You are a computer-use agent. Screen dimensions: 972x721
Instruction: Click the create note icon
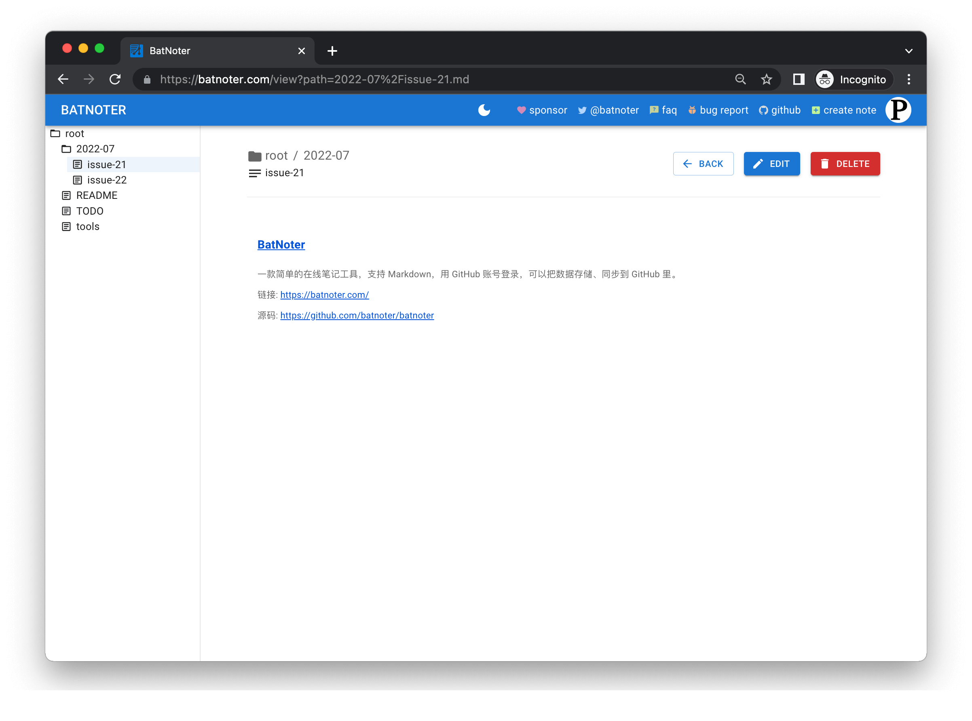[816, 110]
